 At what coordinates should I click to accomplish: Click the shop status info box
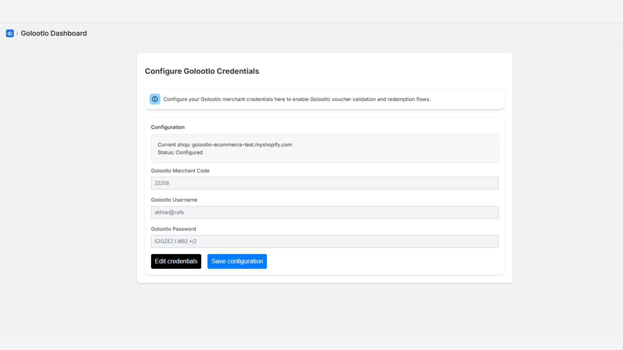click(x=325, y=149)
